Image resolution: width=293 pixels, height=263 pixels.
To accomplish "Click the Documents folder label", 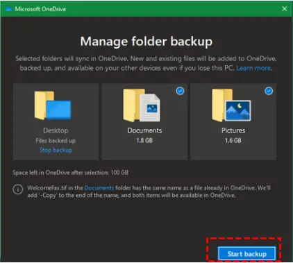I will 144,130.
